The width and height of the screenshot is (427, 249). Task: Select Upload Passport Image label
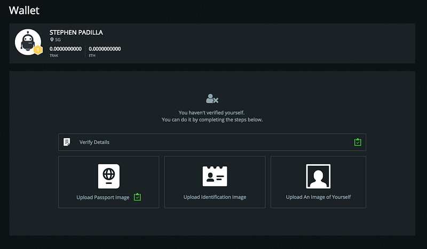click(x=102, y=197)
